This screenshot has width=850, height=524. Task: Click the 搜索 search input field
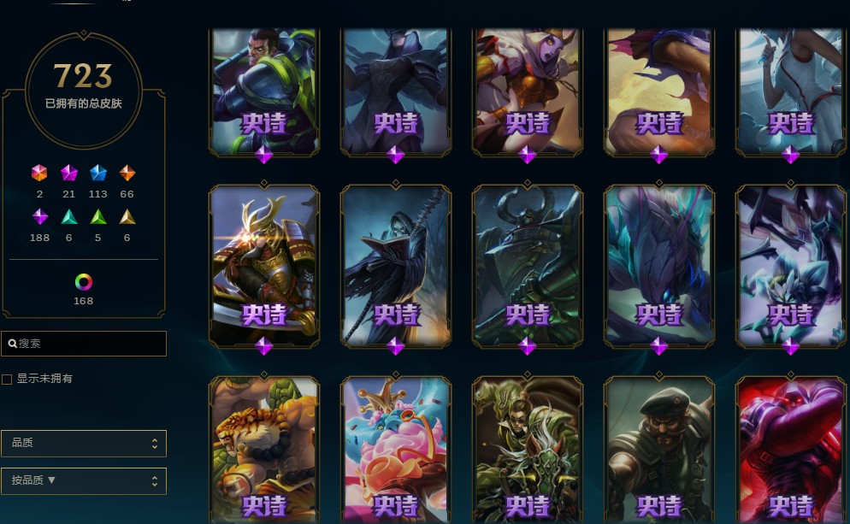point(84,344)
